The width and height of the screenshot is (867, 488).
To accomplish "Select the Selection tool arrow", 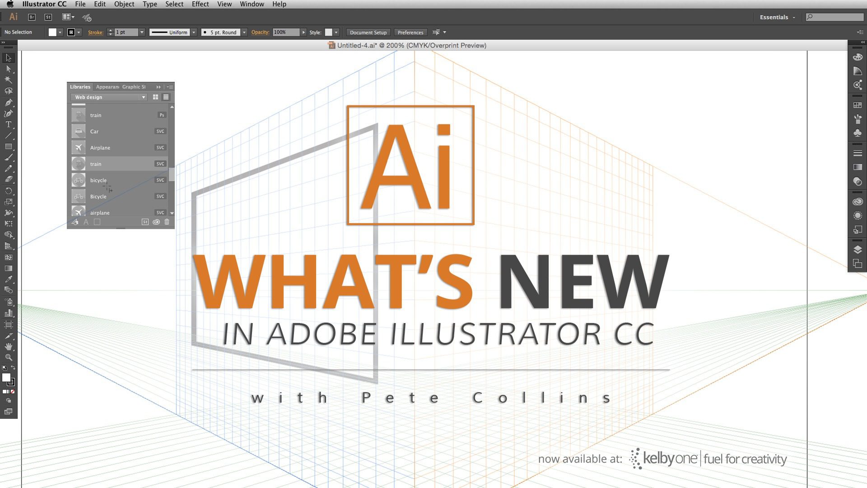I will [8, 58].
